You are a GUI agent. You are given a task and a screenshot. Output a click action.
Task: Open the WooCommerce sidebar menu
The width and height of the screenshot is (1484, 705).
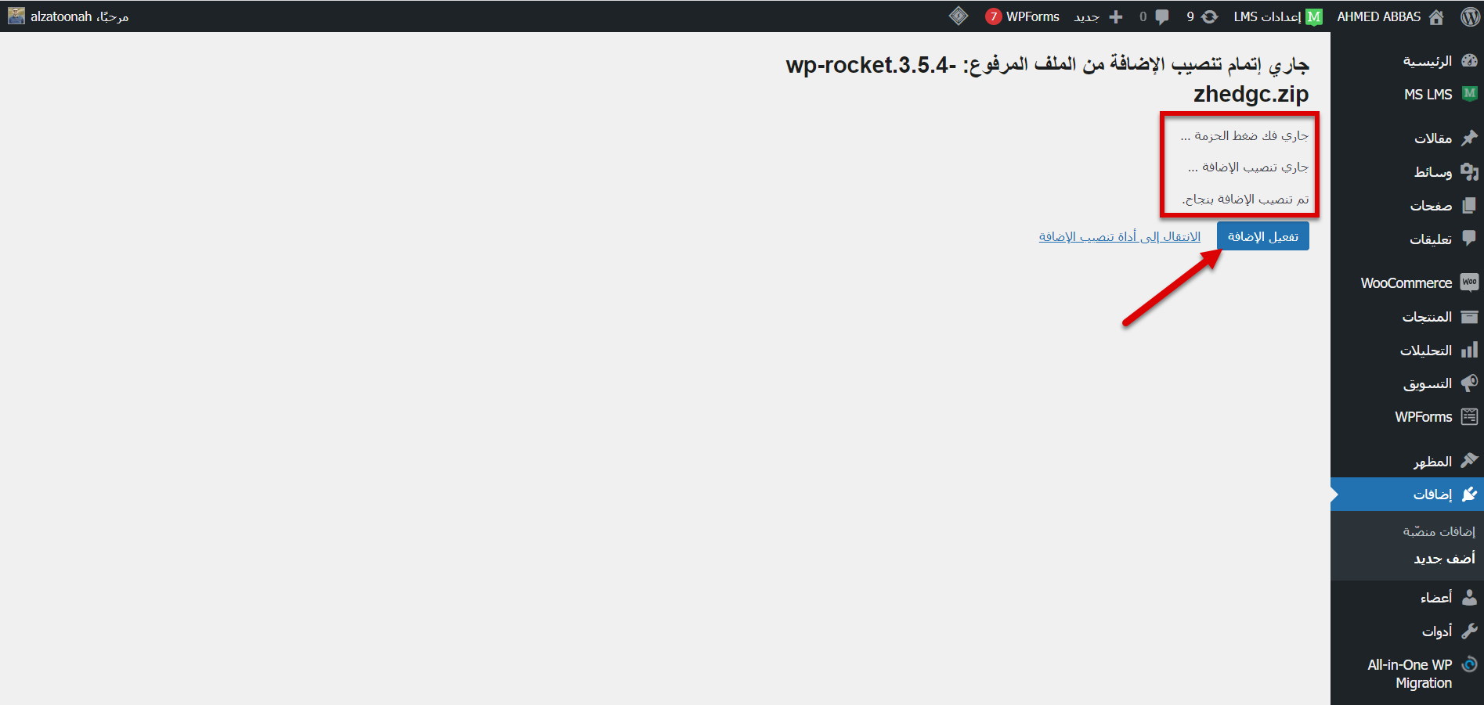pos(1407,282)
